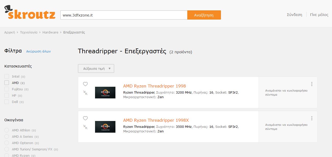Screen dimensions: 332x157
Task: Open the Αύξουσα τιμή sort dropdown
Action: pos(96,68)
